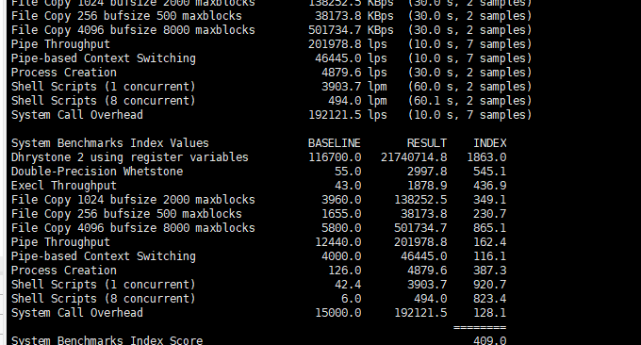Click Process Creation baseline 126.0
Image resolution: width=641 pixels, height=345 pixels.
click(344, 271)
